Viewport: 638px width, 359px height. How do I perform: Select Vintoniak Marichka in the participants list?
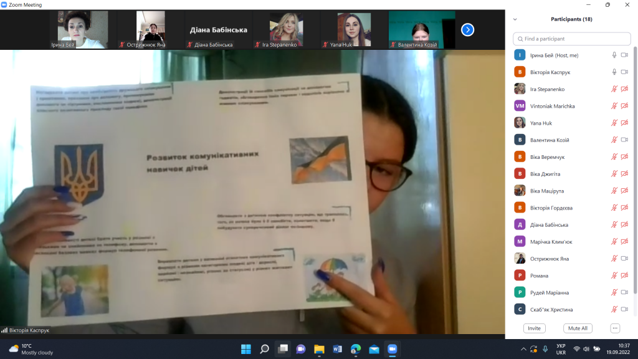[x=552, y=106]
